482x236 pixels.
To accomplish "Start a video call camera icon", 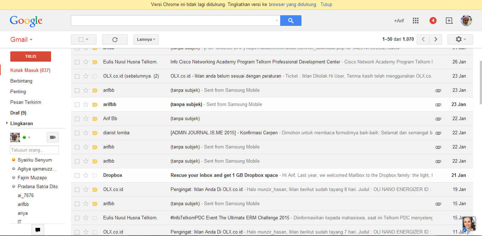I will pos(53,137).
